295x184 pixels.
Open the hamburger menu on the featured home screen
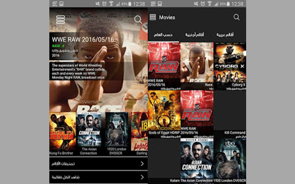pyautogui.click(x=60, y=20)
